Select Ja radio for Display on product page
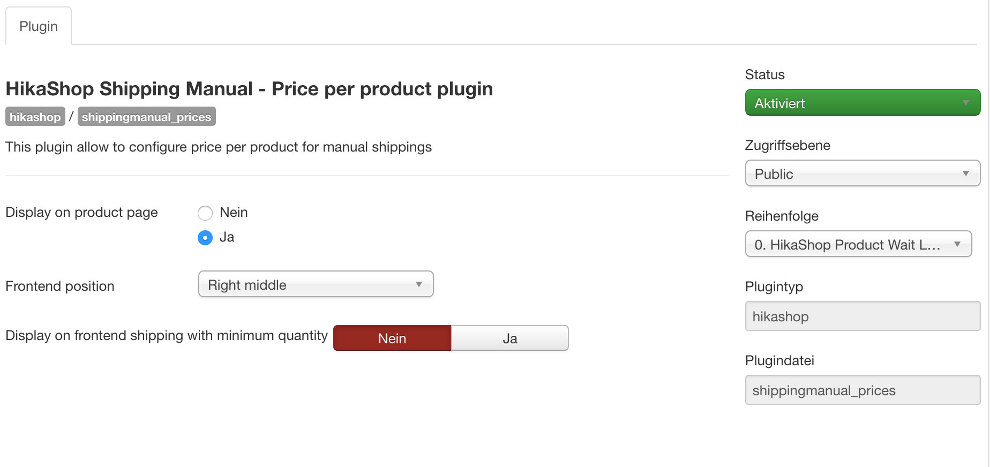The height and width of the screenshot is (467, 990). tap(205, 237)
